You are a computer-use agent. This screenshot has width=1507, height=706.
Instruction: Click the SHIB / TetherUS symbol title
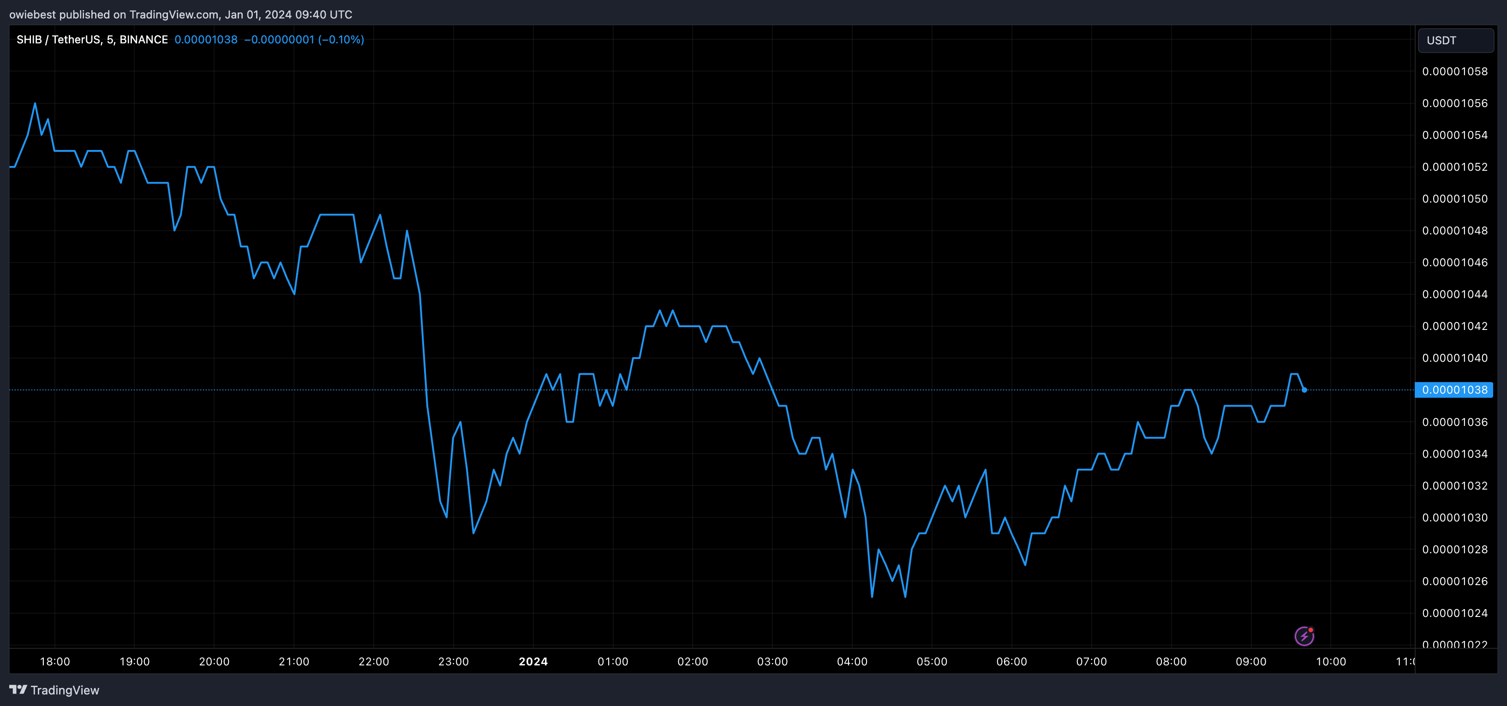pyautogui.click(x=92, y=39)
